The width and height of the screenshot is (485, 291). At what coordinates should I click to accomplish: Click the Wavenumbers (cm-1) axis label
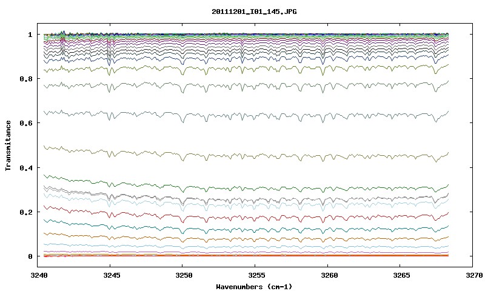coord(254,287)
